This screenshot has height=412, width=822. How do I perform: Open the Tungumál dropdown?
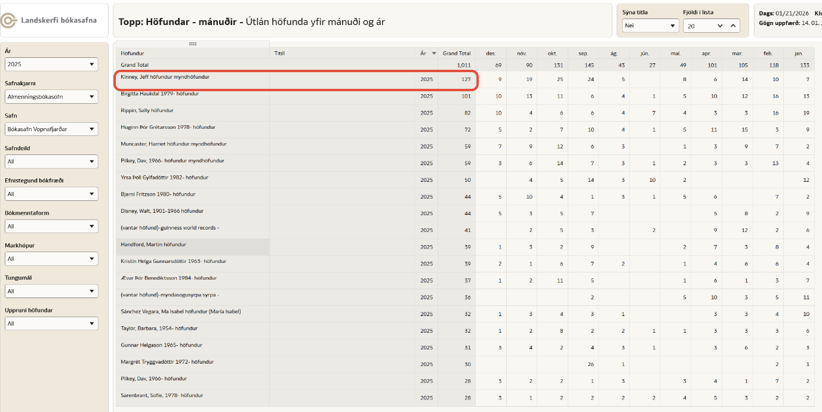51,291
